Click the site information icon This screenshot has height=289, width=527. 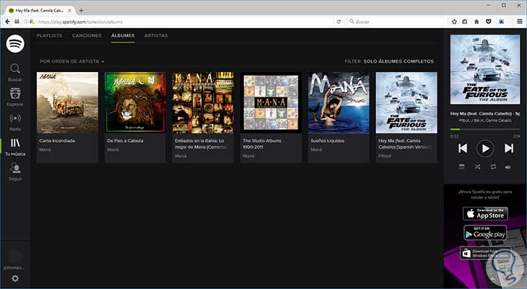(x=26, y=22)
